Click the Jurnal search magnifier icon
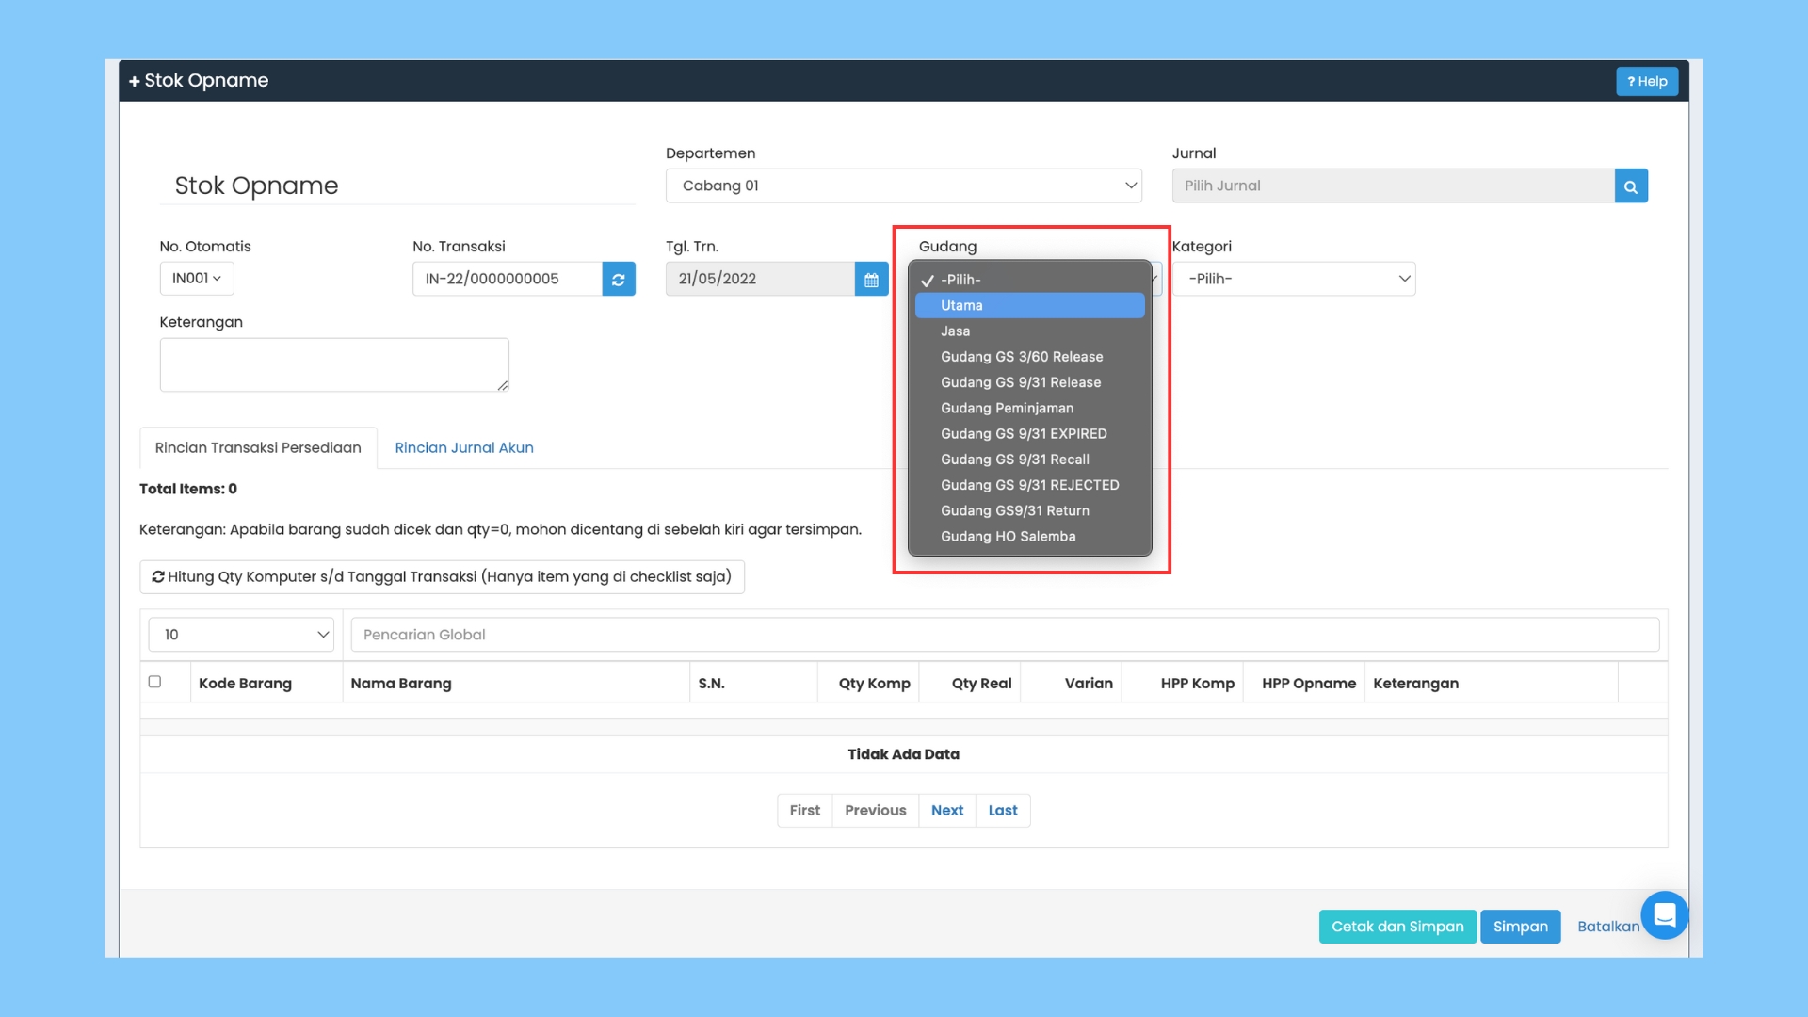This screenshot has width=1808, height=1017. tap(1631, 186)
